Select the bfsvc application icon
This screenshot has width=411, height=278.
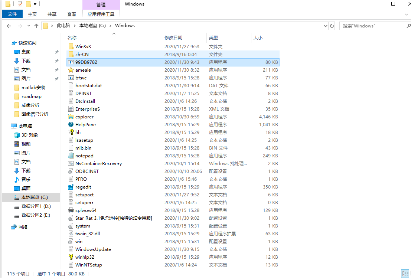coord(71,78)
